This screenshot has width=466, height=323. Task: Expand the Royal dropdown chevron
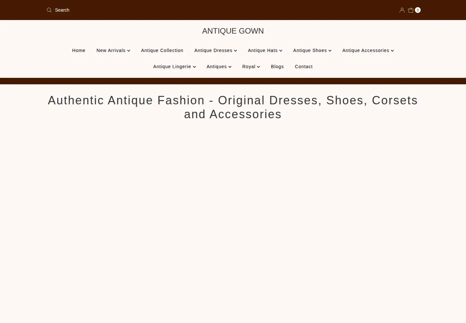pos(258,67)
